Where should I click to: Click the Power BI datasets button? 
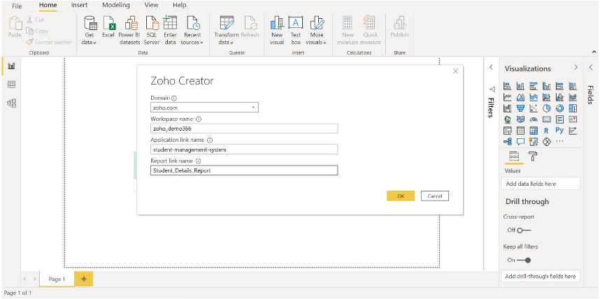pyautogui.click(x=129, y=30)
